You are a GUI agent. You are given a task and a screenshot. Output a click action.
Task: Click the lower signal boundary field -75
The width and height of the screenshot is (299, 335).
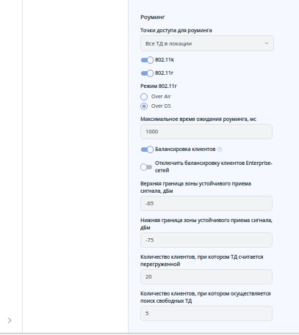pyautogui.click(x=206, y=240)
